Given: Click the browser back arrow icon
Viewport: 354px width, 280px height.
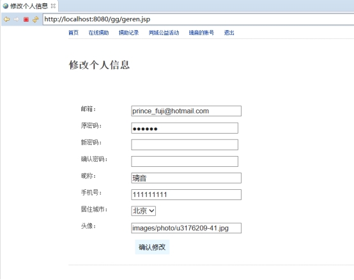Looking at the screenshot, I should (7, 19).
